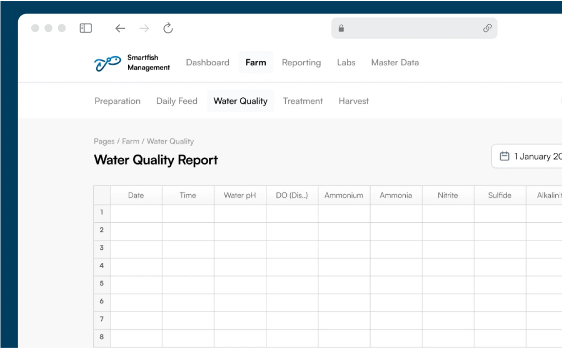Viewport: 562px width, 348px height.
Task: Open the Labs menu item
Action: click(346, 63)
